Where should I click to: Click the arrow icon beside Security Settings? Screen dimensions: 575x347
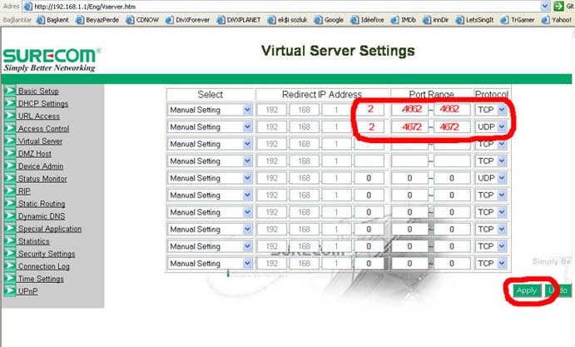pos(10,253)
